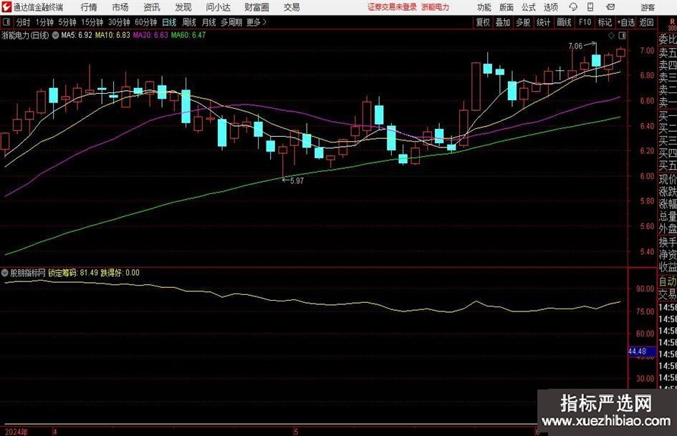Expand 更多 period options
This screenshot has height=436, width=677.
click(x=256, y=22)
